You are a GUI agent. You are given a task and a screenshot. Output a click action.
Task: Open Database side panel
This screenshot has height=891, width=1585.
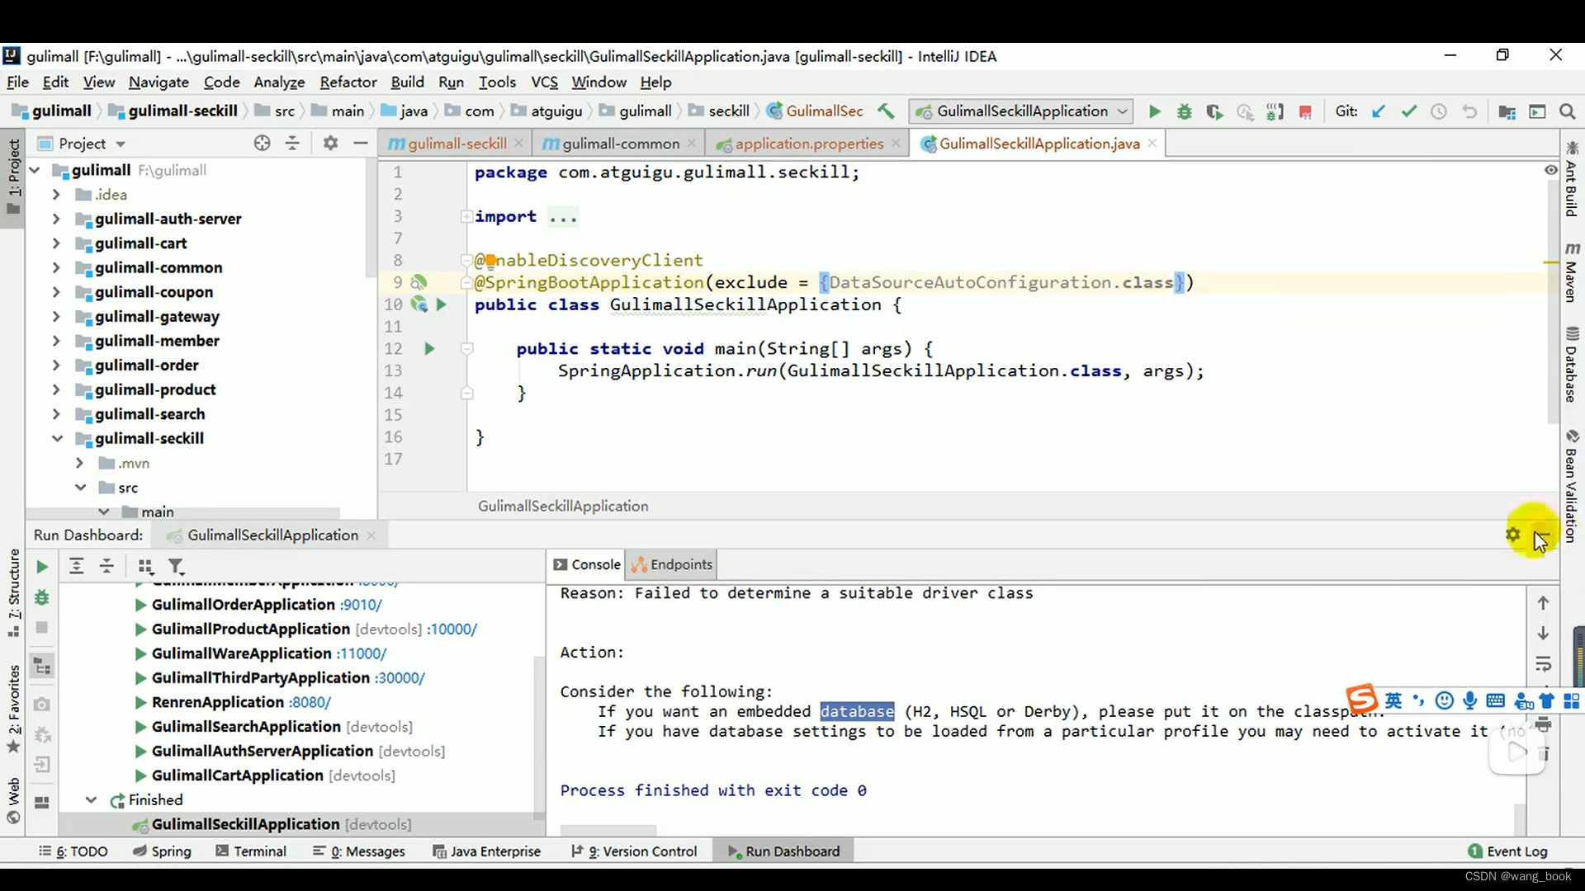click(1571, 365)
